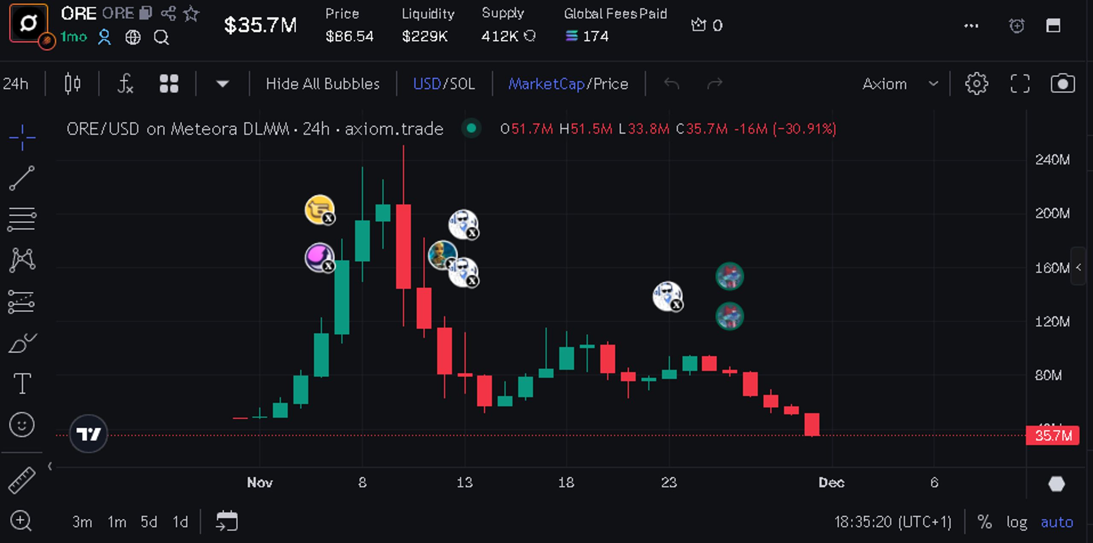Image resolution: width=1093 pixels, height=543 pixels.
Task: Open the 24h interval selector
Action: tap(16, 84)
